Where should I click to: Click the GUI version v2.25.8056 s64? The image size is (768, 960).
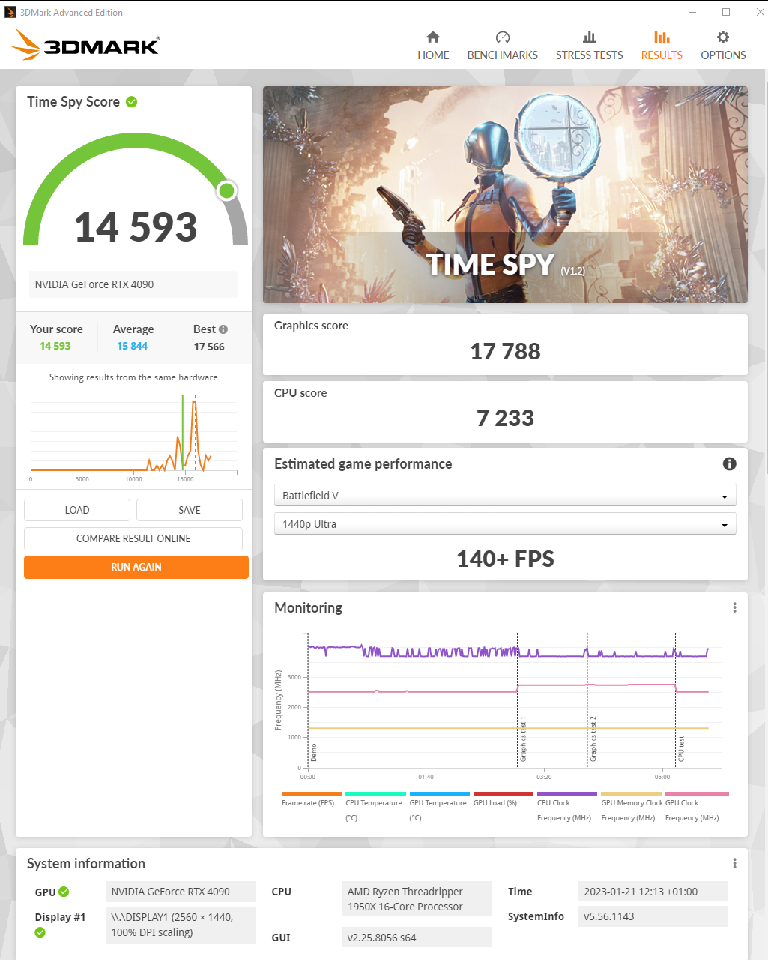(417, 937)
